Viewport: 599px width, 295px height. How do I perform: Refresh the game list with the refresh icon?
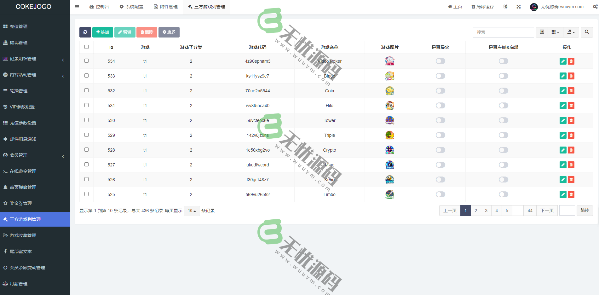[85, 32]
